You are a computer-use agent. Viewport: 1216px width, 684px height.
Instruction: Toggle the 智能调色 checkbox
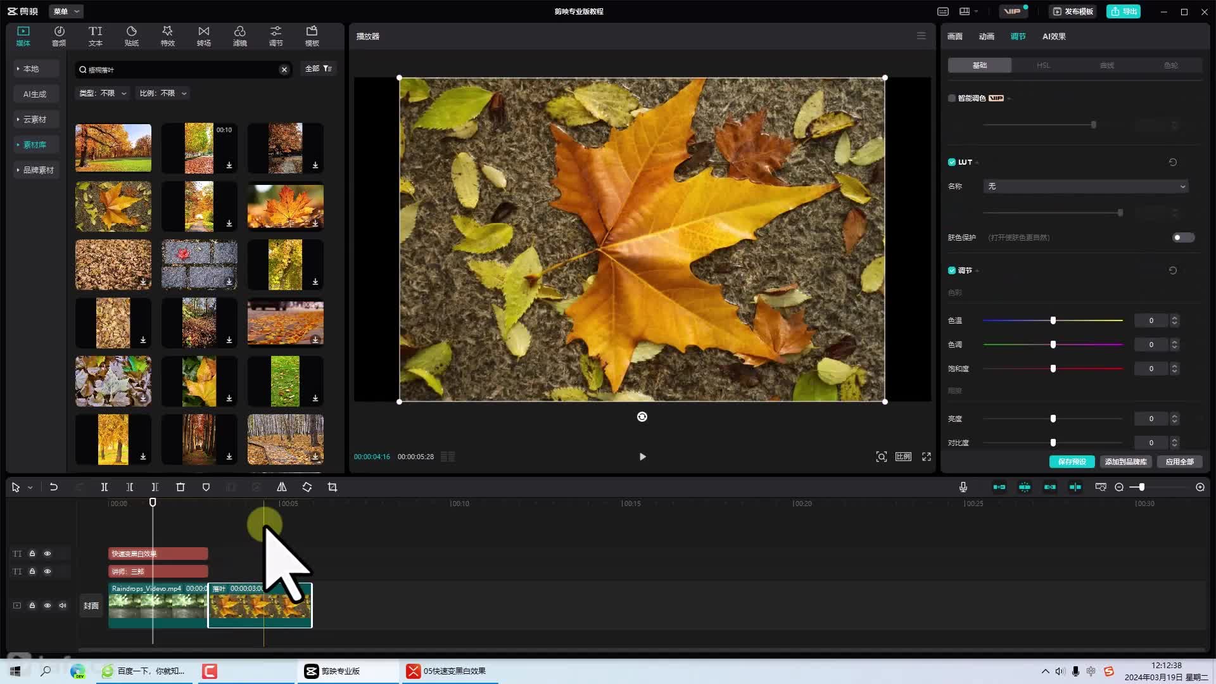coord(951,98)
